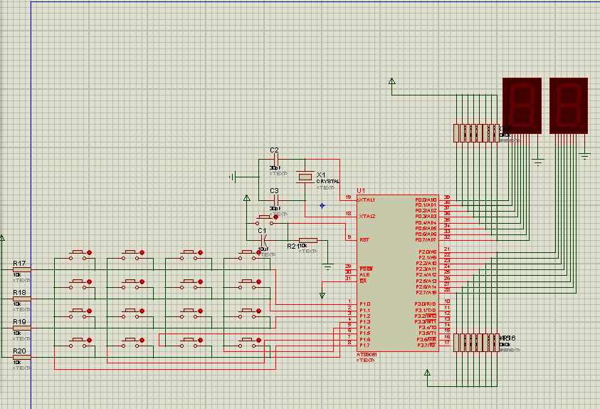The width and height of the screenshot is (600, 409).
Task: Select the right seven-segment display
Action: click(x=569, y=105)
